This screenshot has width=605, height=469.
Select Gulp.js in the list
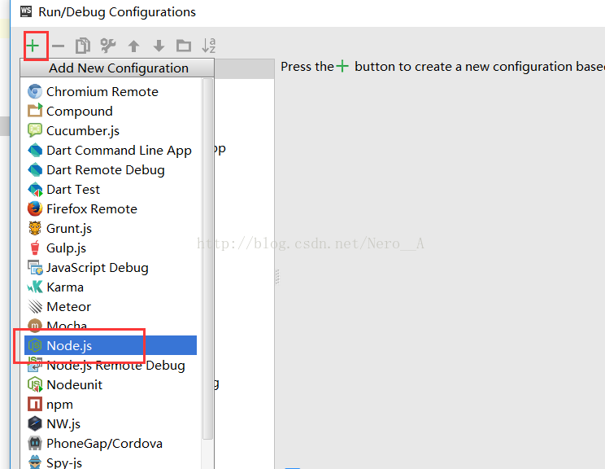pos(112,248)
